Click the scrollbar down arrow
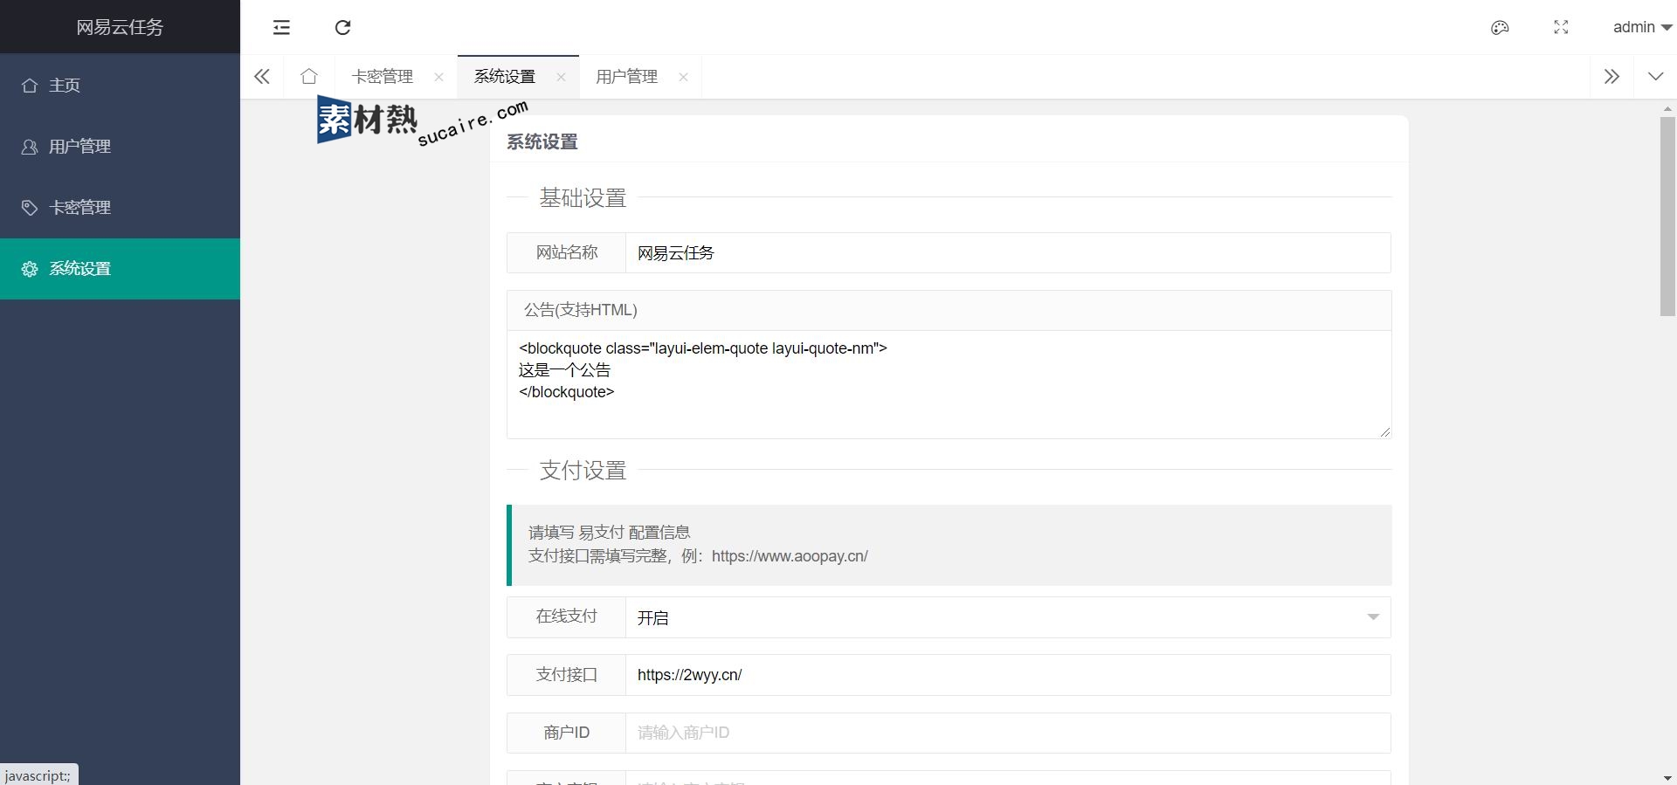 tap(1667, 777)
